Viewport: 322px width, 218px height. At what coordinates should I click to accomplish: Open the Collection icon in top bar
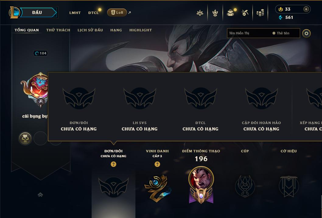point(230,13)
